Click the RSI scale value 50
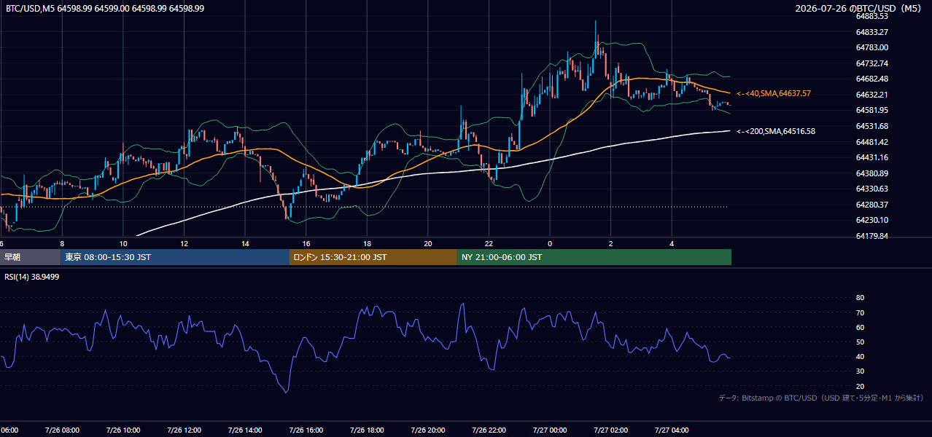This screenshot has height=437, width=932. click(860, 342)
